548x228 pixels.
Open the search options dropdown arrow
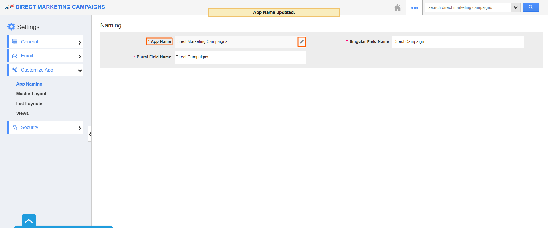(516, 7)
